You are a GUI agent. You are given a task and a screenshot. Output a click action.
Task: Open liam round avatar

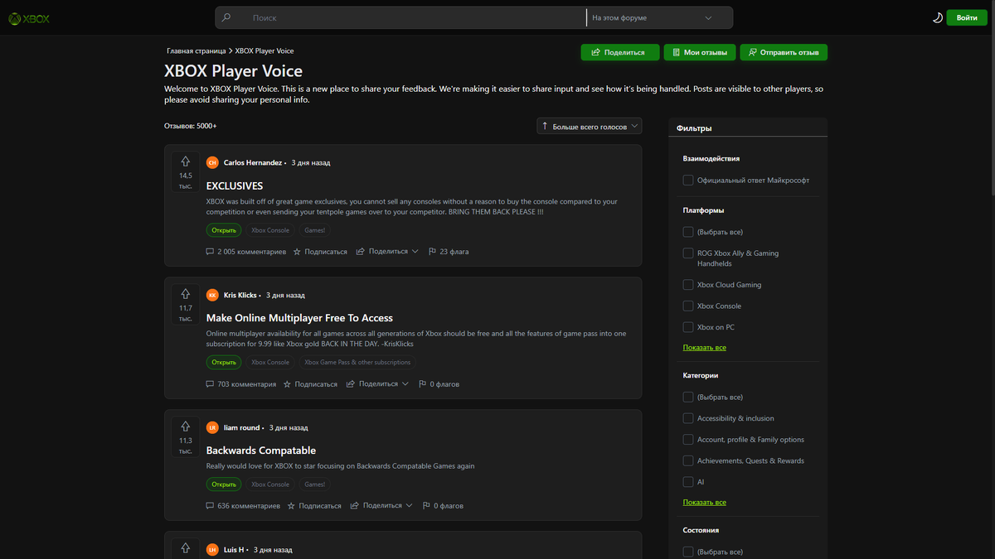pyautogui.click(x=212, y=428)
